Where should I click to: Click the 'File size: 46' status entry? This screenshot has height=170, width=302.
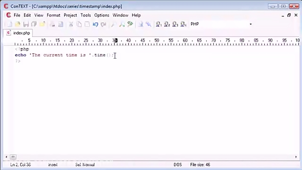click(x=200, y=165)
